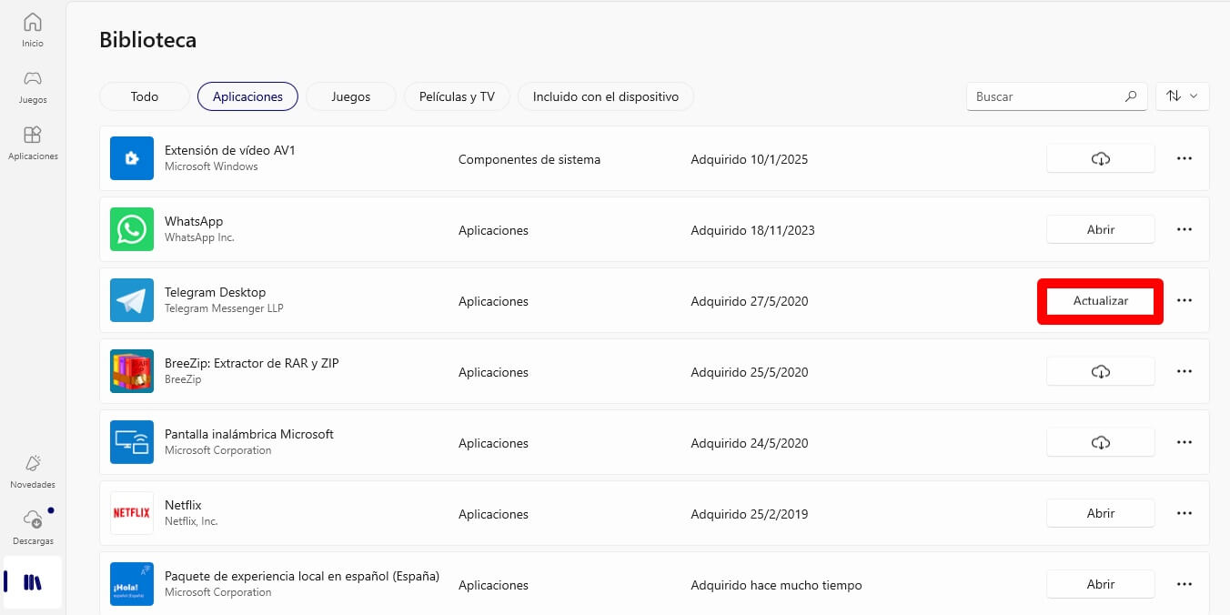Click the Extensión de vídeo AV1 title
1230x615 pixels.
[x=230, y=150]
